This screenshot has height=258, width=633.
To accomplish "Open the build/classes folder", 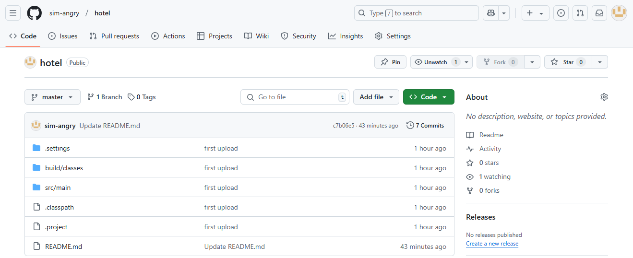I will click(64, 168).
